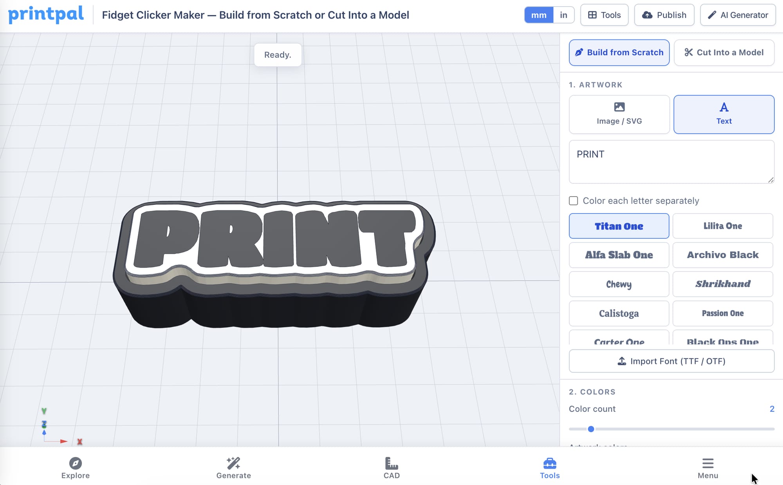The width and height of the screenshot is (783, 485).
Task: Select the Lilita One font
Action: click(x=723, y=226)
